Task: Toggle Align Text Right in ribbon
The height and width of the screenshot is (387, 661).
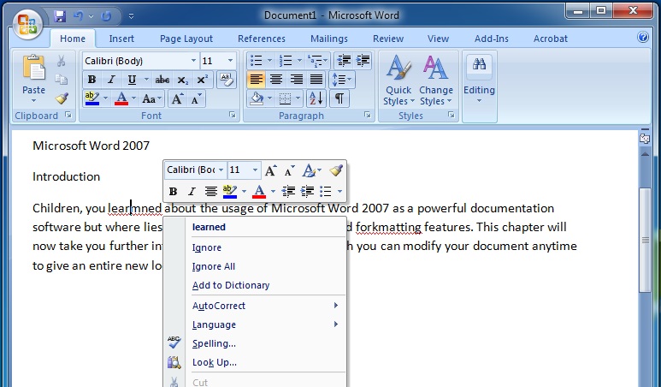Action: tap(297, 80)
